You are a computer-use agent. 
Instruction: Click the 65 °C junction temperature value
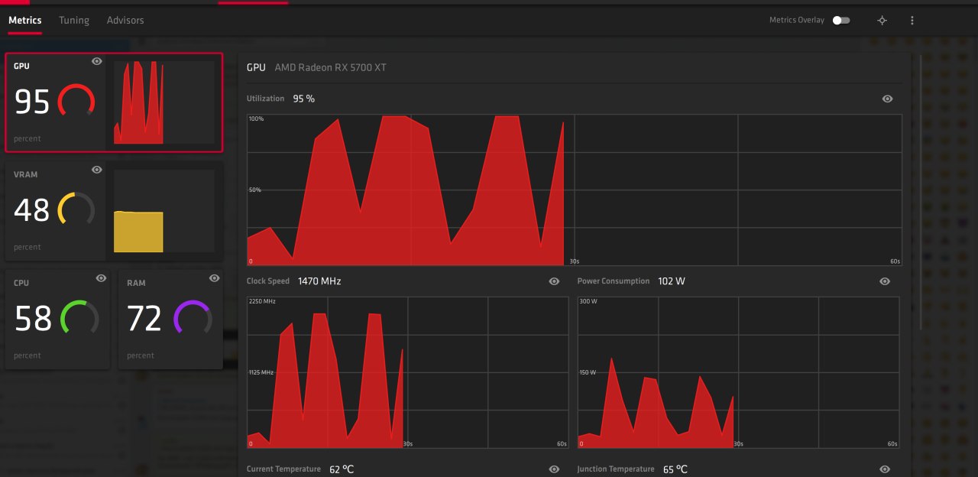point(675,469)
